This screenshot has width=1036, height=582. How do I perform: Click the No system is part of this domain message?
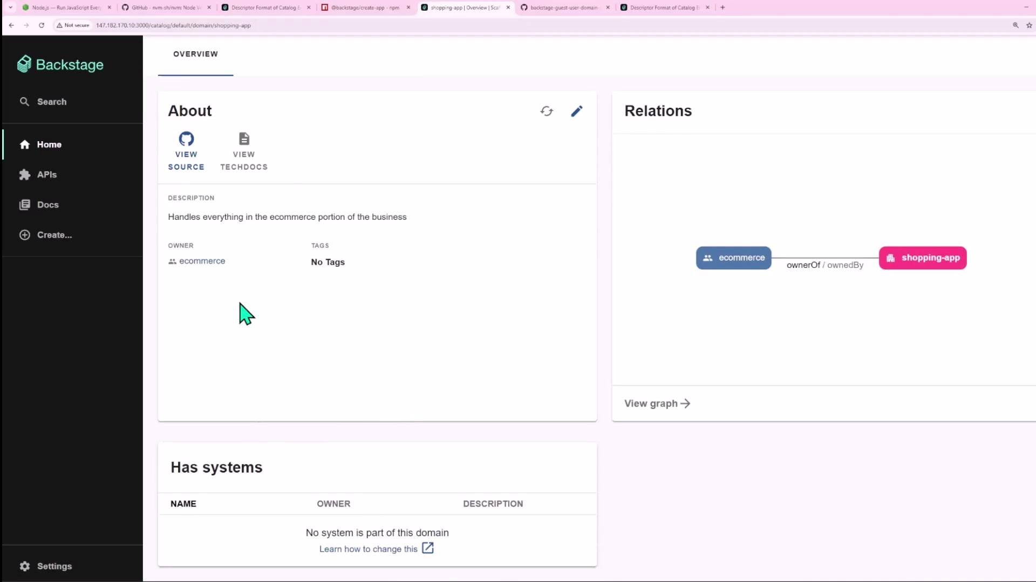point(377,533)
